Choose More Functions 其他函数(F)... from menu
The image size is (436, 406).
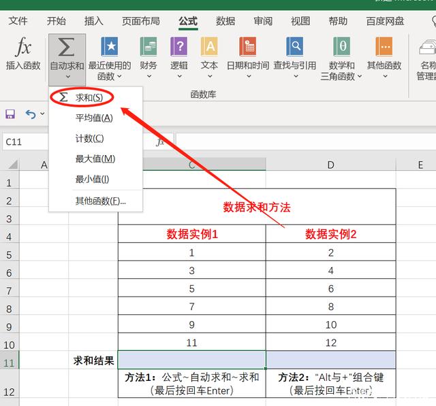[95, 201]
